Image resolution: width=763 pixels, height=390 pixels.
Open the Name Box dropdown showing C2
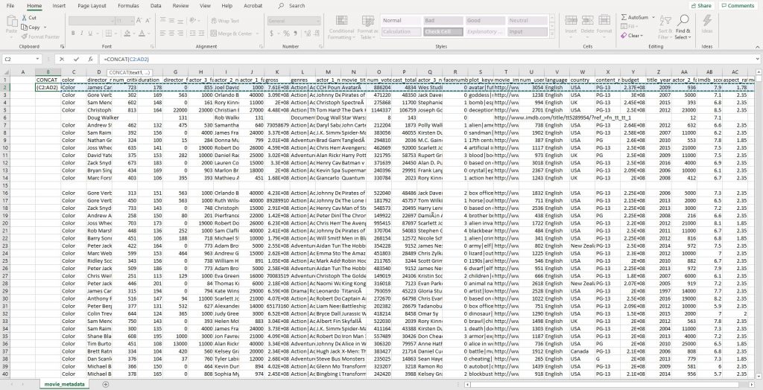(38, 59)
